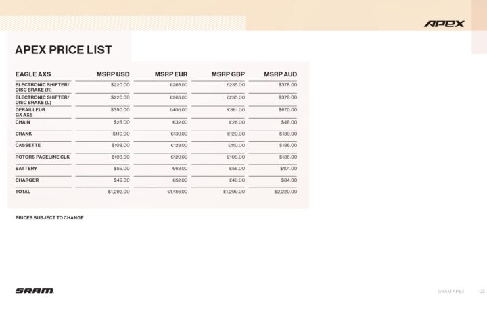
Task: Select the APEX PRICE LIST title
Action: click(63, 49)
